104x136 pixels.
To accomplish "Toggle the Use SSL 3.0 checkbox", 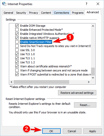I will click(17, 50).
